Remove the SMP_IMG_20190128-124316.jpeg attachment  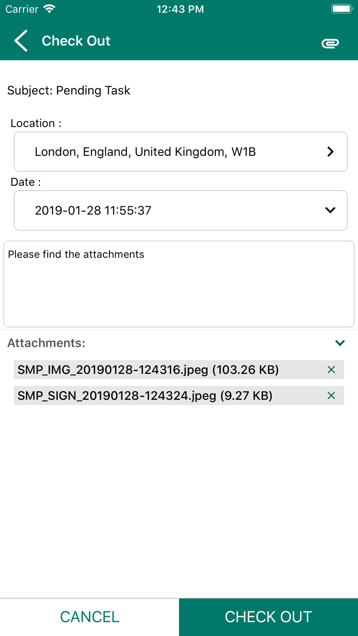[331, 370]
